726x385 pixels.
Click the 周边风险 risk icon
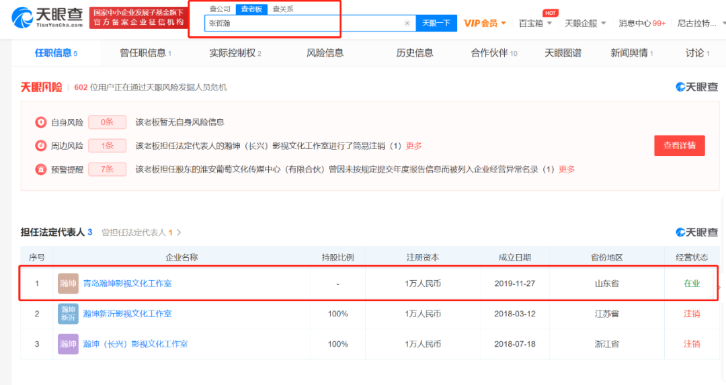pyautogui.click(x=41, y=146)
